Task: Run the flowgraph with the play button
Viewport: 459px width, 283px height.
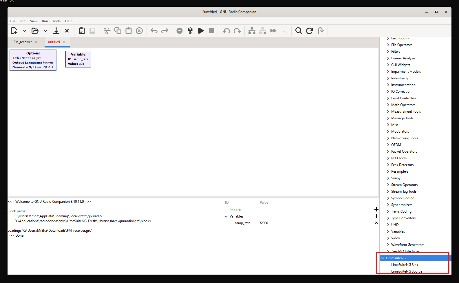Action: [x=201, y=31]
